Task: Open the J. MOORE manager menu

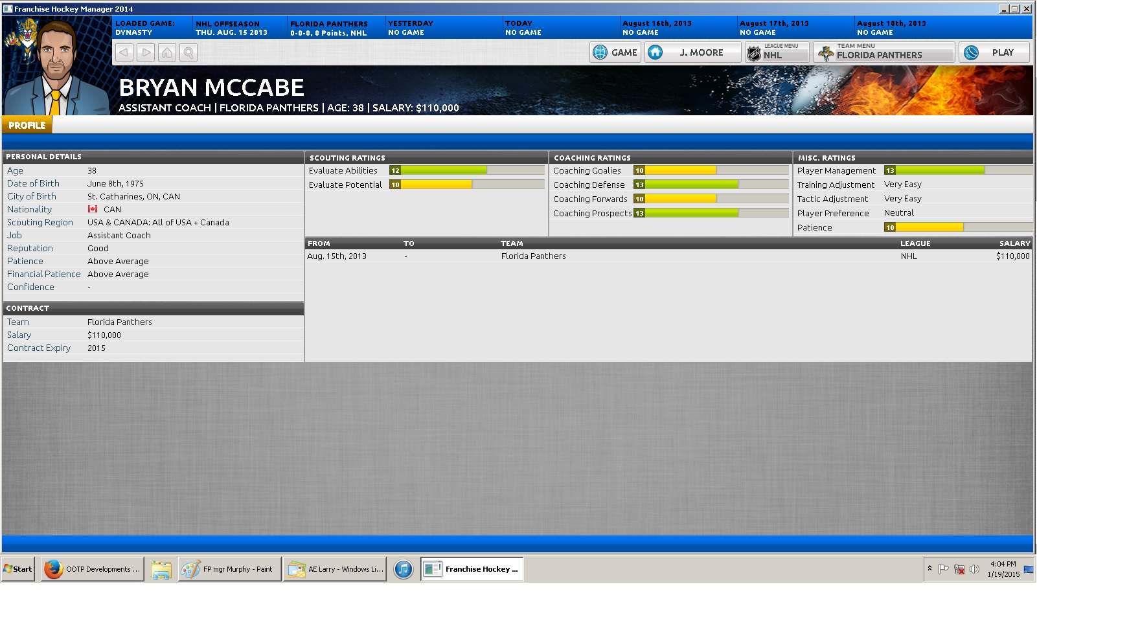Action: point(692,52)
